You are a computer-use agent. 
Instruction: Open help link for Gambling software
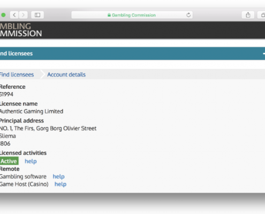point(58,177)
